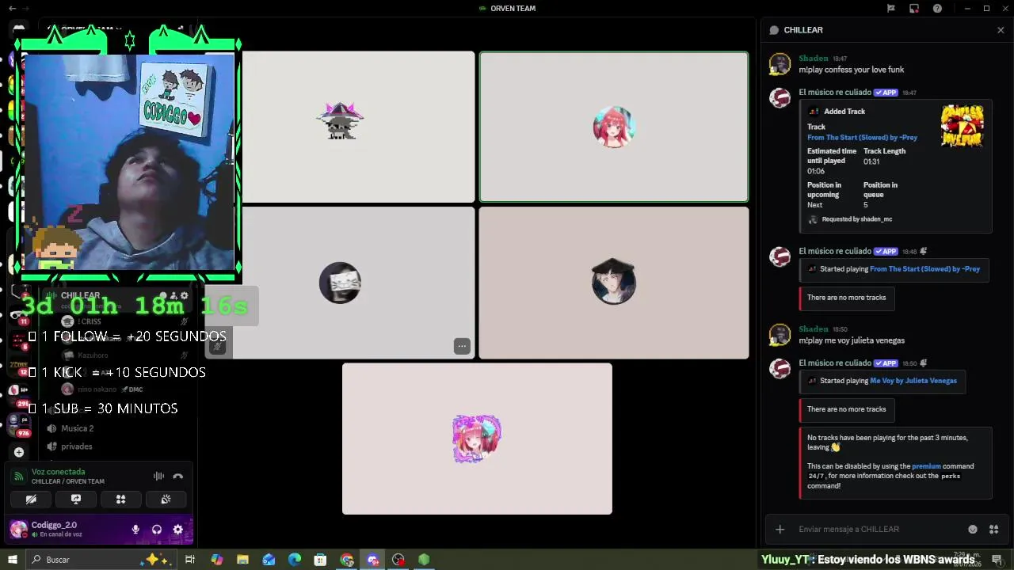The width and height of the screenshot is (1014, 570).
Task: Open Discord icon in taskbar
Action: point(372,560)
